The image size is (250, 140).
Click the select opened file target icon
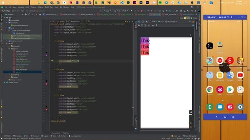[x=25, y=14]
